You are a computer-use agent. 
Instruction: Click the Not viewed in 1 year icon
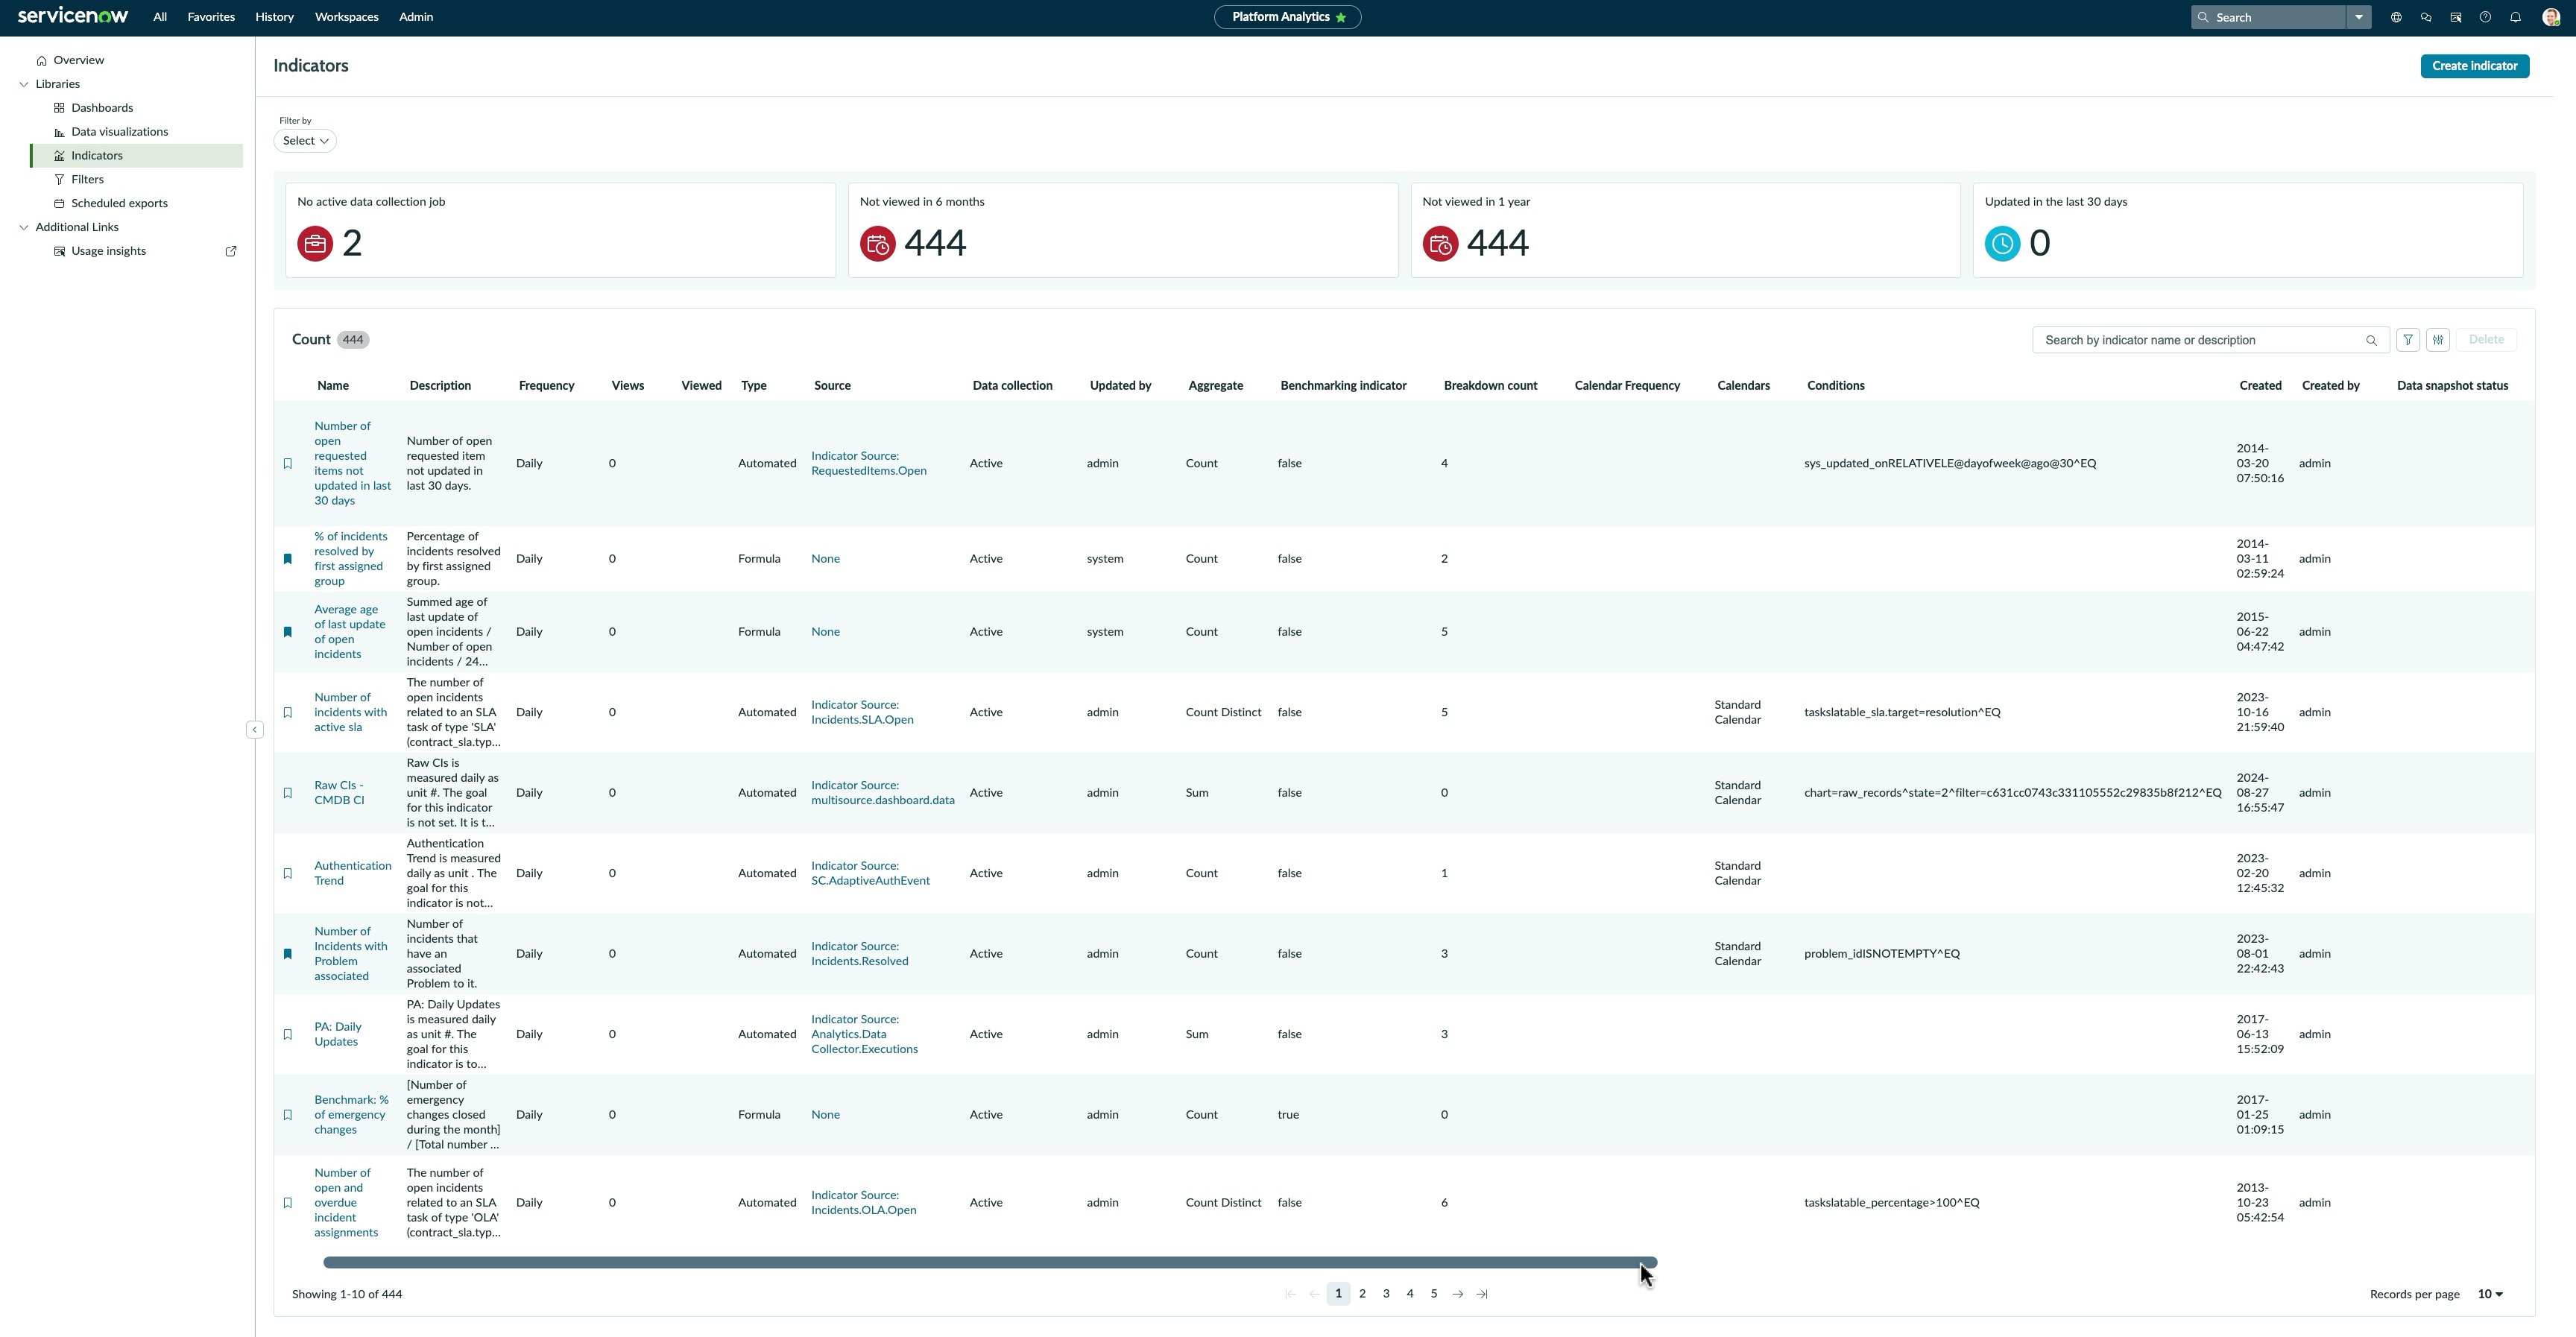click(x=1440, y=244)
